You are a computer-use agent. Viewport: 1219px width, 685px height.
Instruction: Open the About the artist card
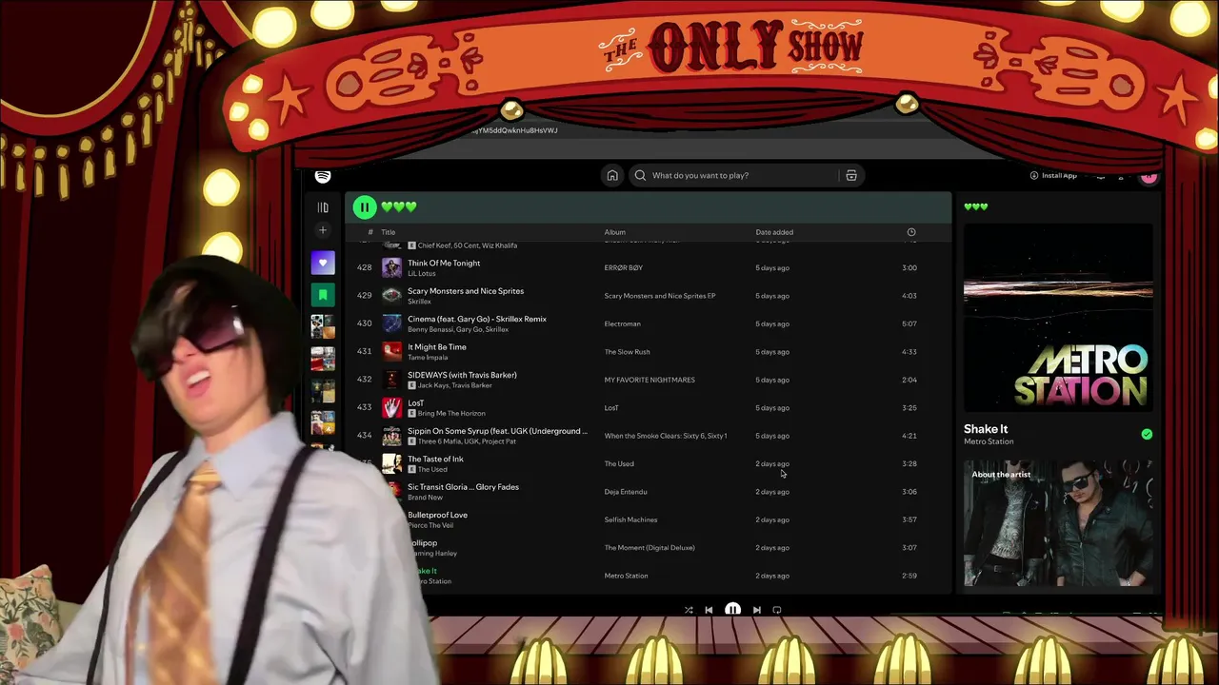1058,523
